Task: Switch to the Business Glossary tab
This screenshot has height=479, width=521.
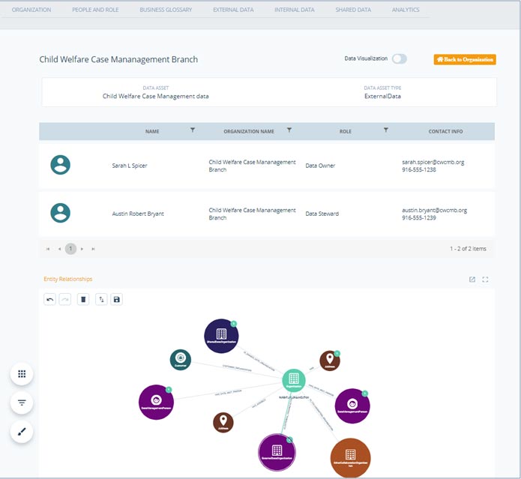Action: 166,10
